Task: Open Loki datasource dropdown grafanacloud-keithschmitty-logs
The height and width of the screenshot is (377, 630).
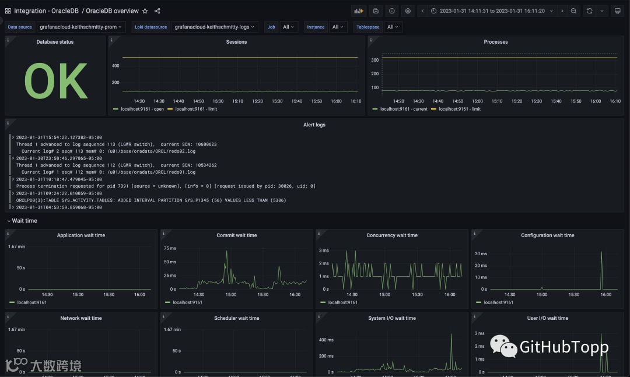Action: click(215, 27)
